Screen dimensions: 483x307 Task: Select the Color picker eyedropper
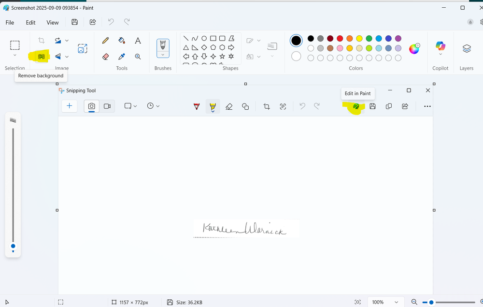122,57
